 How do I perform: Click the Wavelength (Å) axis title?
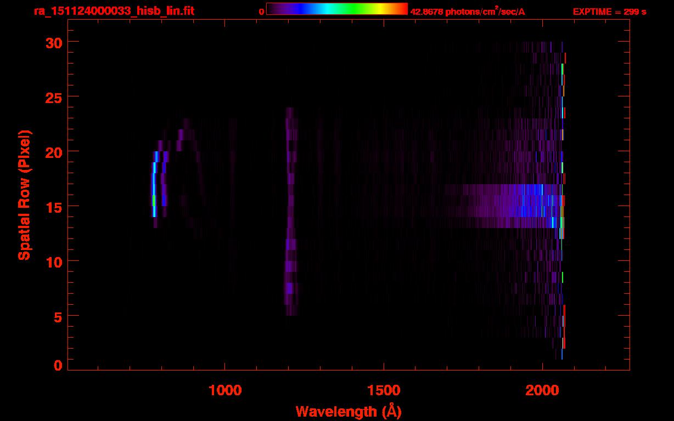(349, 411)
